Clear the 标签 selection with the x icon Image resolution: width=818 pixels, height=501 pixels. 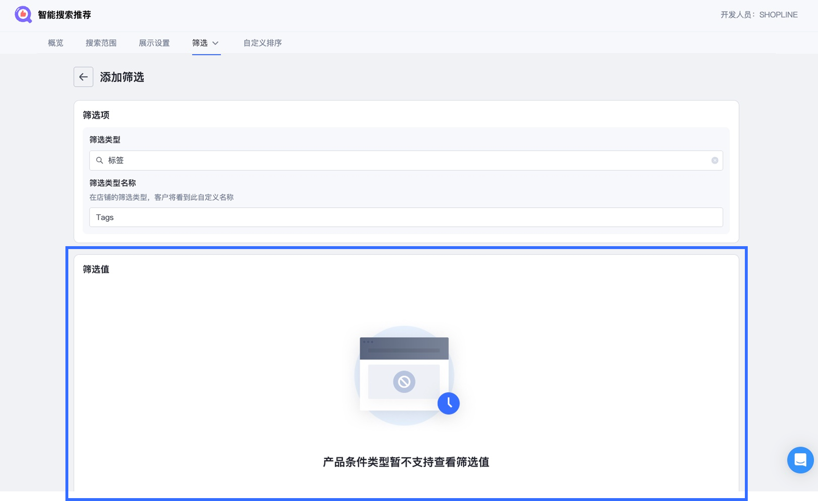pyautogui.click(x=714, y=160)
